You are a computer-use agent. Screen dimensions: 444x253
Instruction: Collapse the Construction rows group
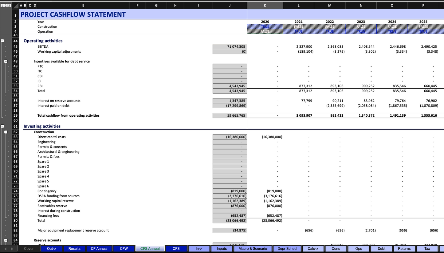click(6, 132)
